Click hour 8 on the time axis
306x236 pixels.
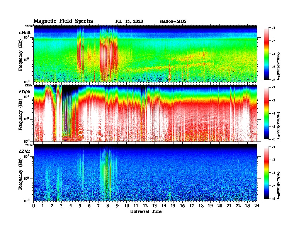click(108, 206)
